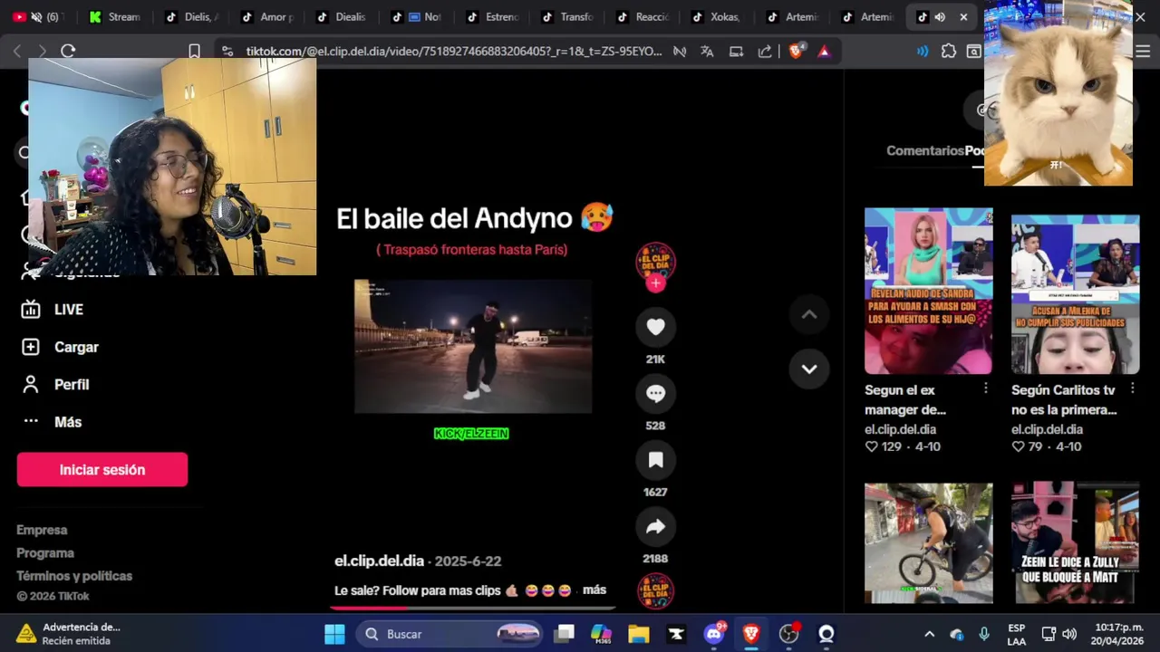View site information icon beside the URL
This screenshot has height=652, width=1160.
227,52
